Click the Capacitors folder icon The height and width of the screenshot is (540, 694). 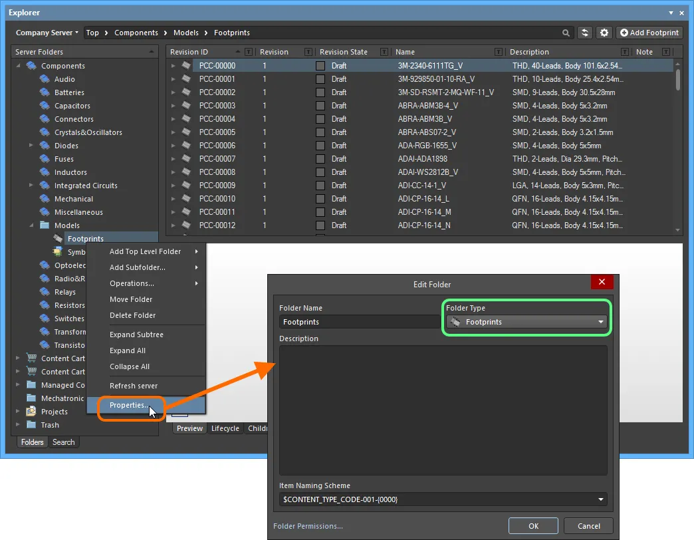(x=45, y=106)
